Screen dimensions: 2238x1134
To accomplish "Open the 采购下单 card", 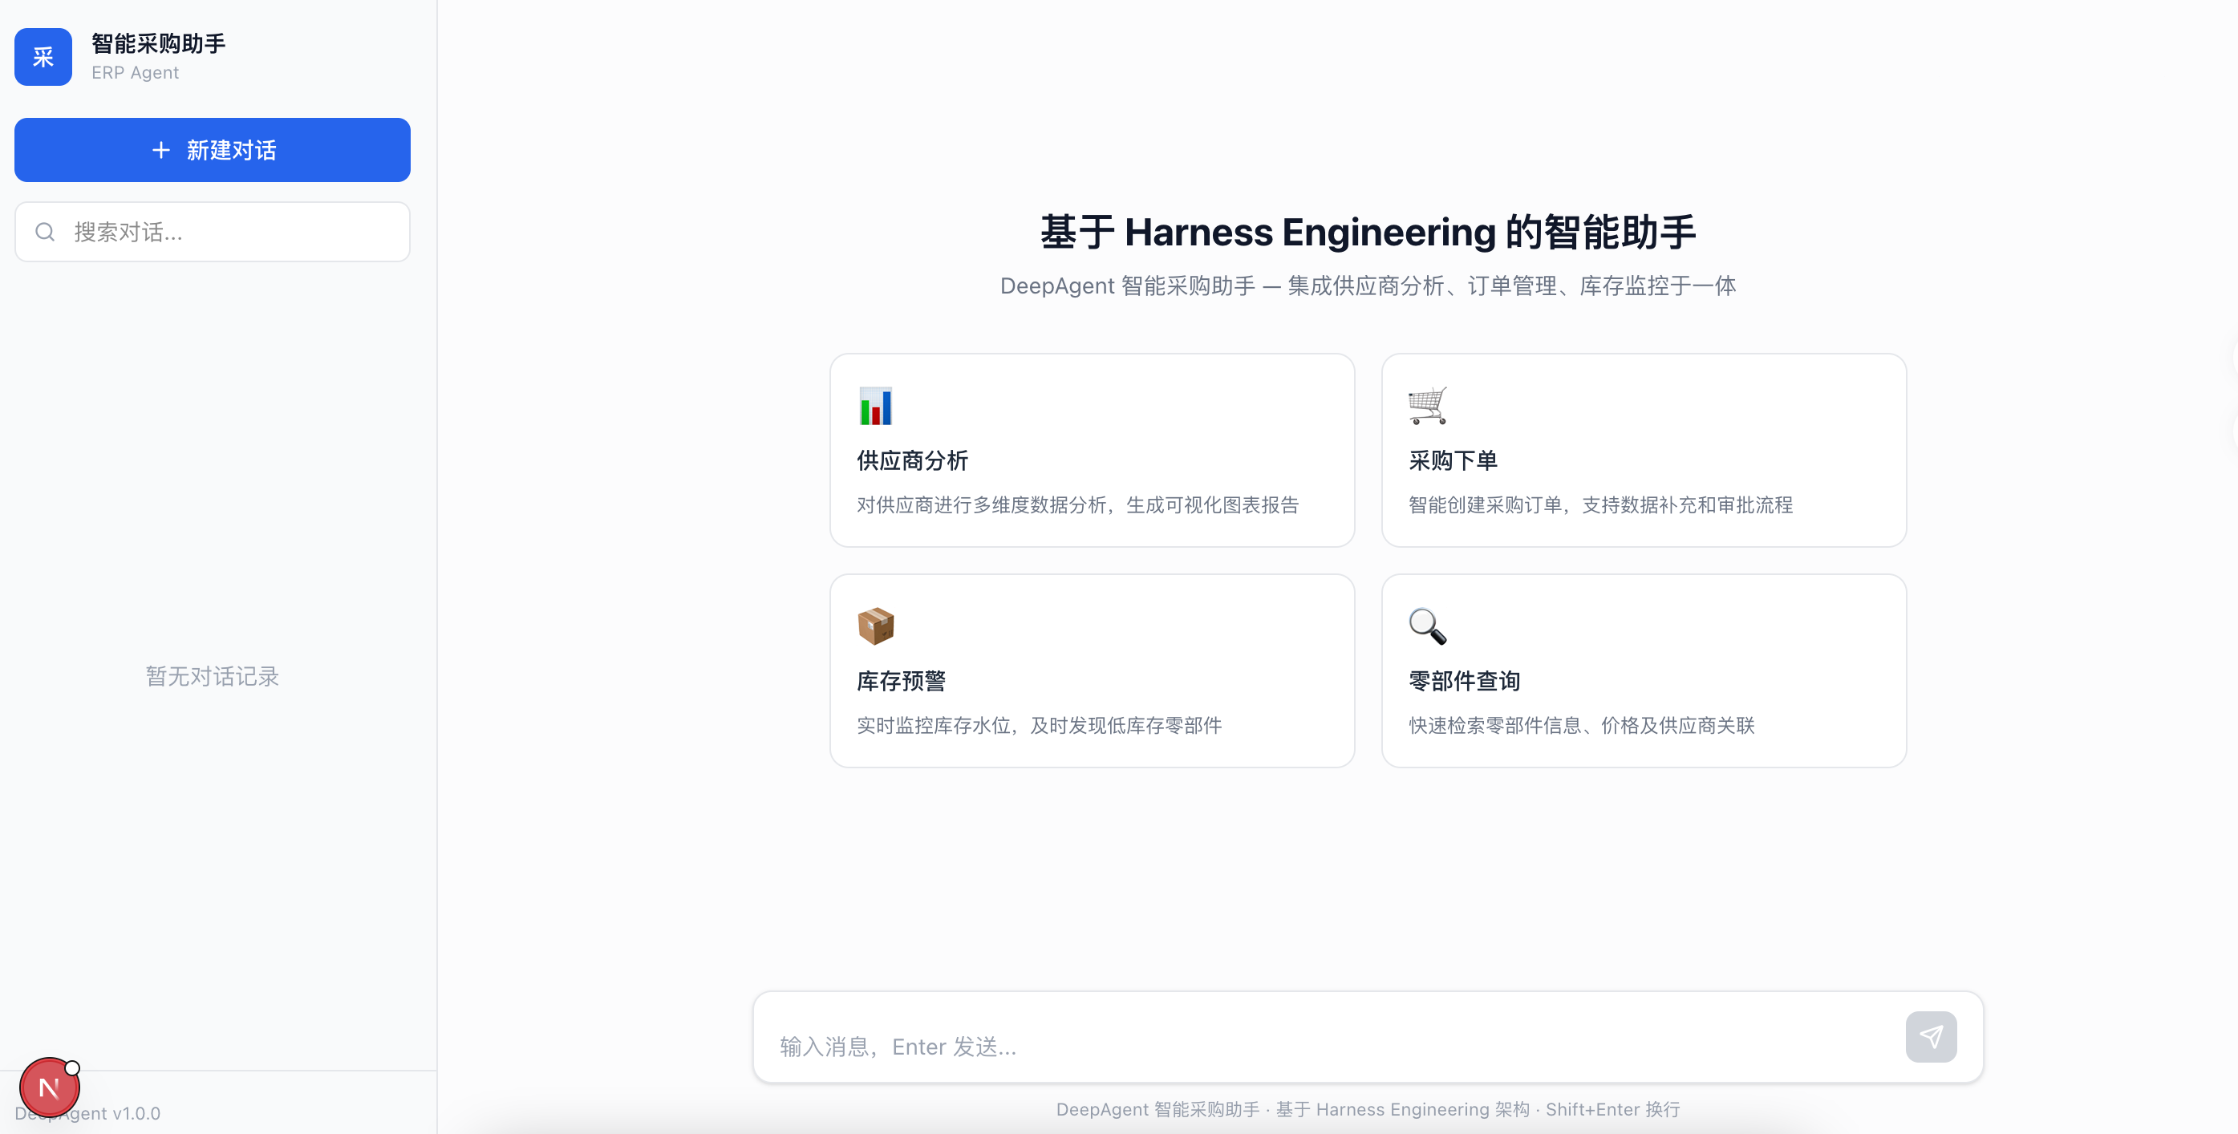I will 1644,450.
